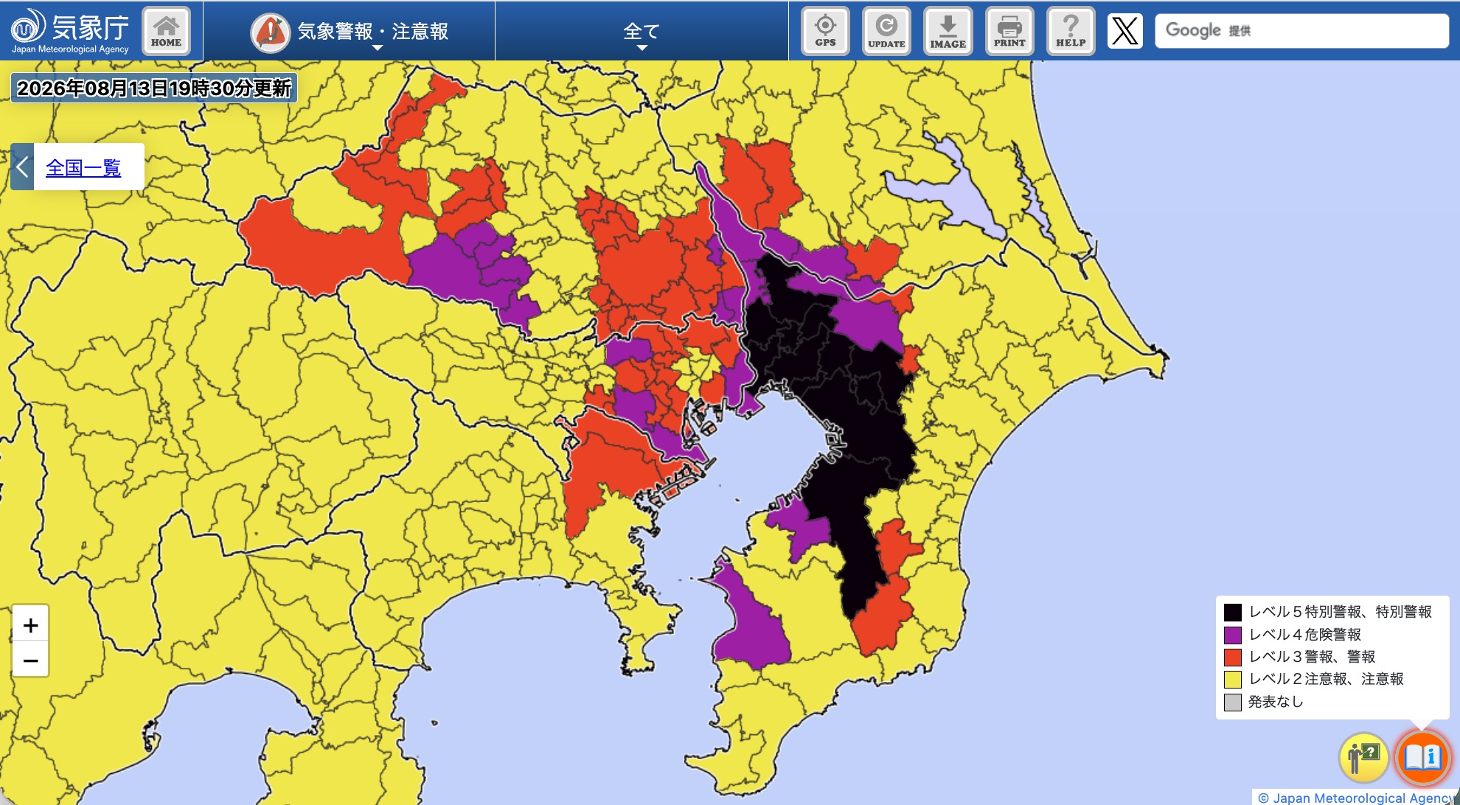
Task: Open the 全国一覧 link
Action: pyautogui.click(x=83, y=168)
